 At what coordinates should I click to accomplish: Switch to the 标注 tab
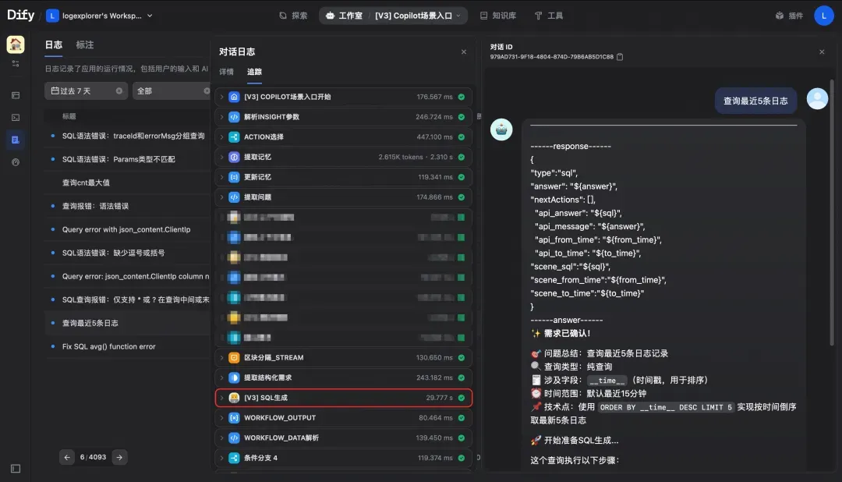pos(85,45)
